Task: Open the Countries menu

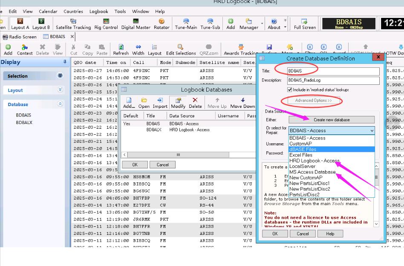Action: (x=73, y=12)
